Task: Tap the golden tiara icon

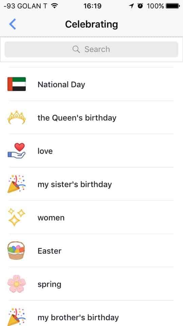Action: [x=17, y=117]
